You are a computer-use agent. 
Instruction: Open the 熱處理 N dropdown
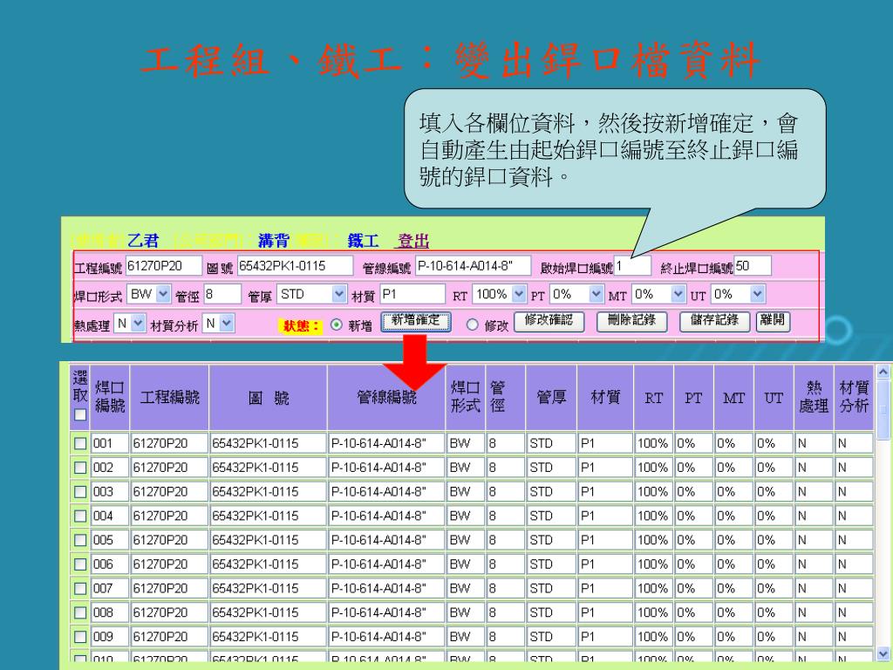(x=130, y=324)
